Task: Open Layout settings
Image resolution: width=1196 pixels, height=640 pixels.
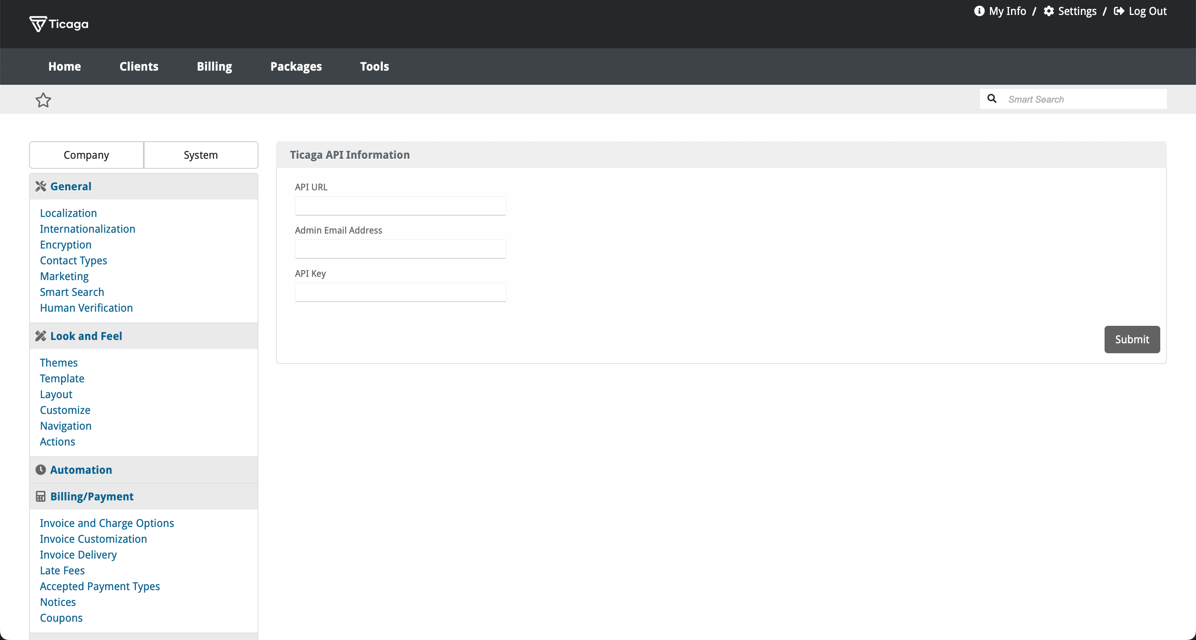Action: [56, 394]
